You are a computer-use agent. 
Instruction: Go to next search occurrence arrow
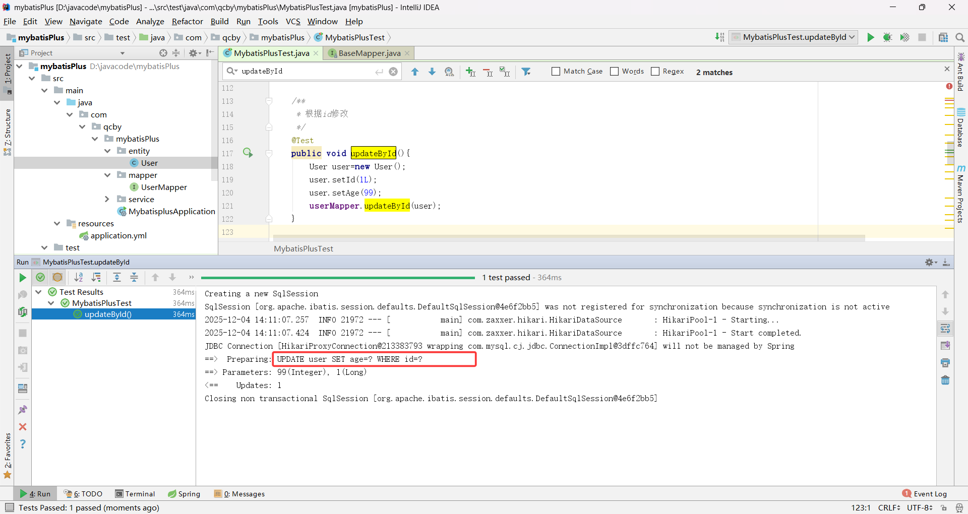tap(432, 72)
